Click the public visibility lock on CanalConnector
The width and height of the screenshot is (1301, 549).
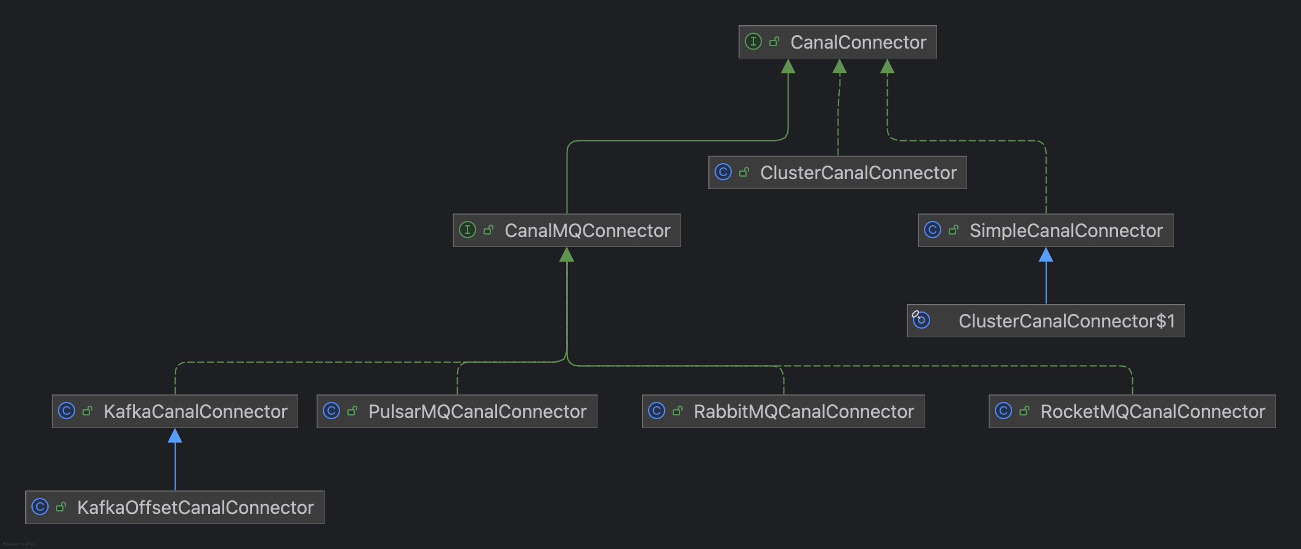coord(774,42)
